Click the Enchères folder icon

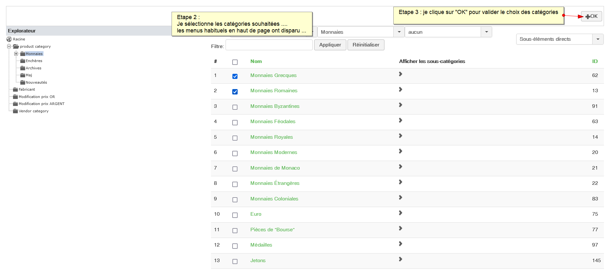pyautogui.click(x=23, y=61)
